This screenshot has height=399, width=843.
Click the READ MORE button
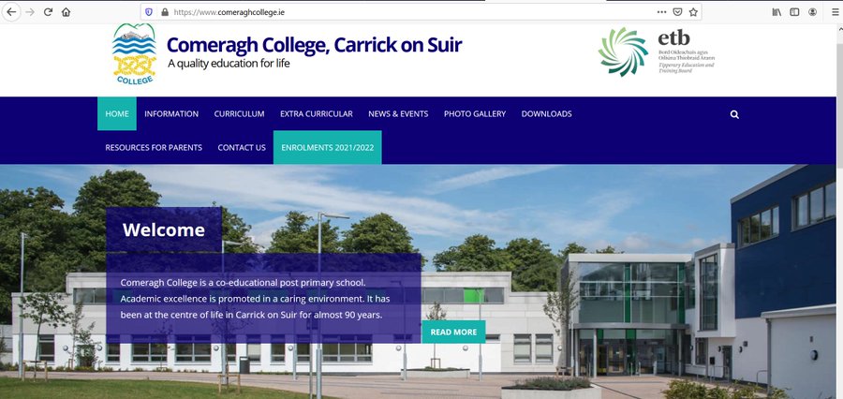click(453, 332)
